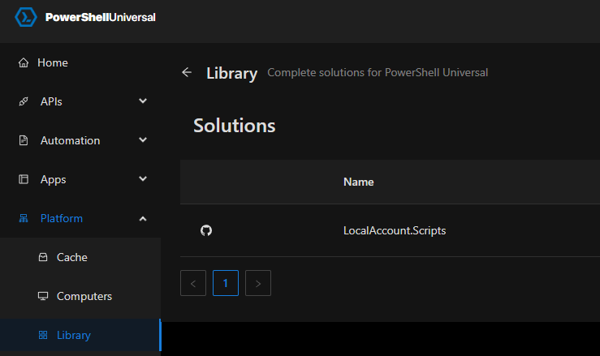Image resolution: width=600 pixels, height=356 pixels.
Task: Select page 1 in pagination
Action: coord(225,283)
